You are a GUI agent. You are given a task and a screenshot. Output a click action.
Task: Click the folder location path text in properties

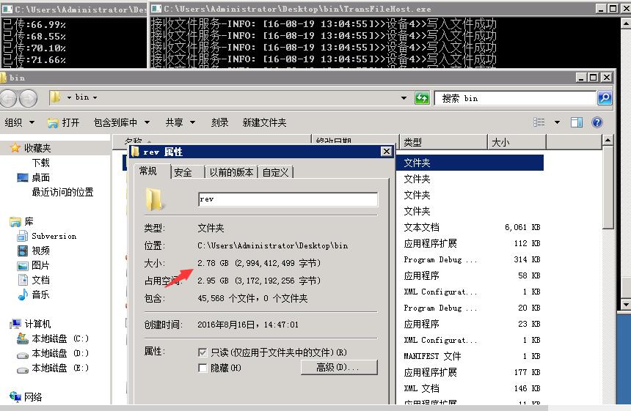point(272,245)
